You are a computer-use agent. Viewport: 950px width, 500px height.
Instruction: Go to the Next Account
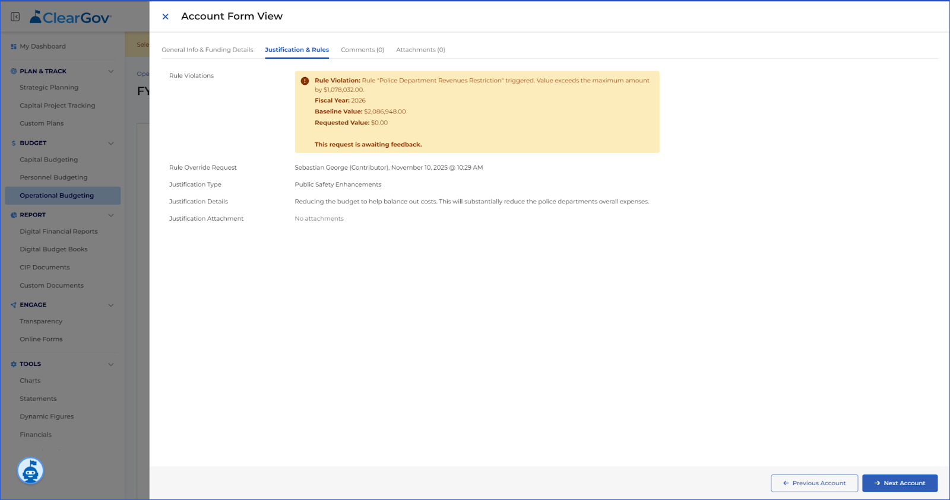[x=900, y=483]
